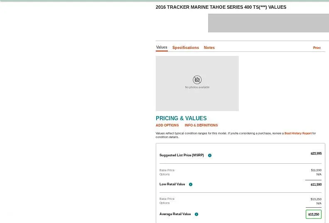Viewport: 329px width, 223px height.
Task: Switch to the Specifications tab
Action: click(185, 48)
